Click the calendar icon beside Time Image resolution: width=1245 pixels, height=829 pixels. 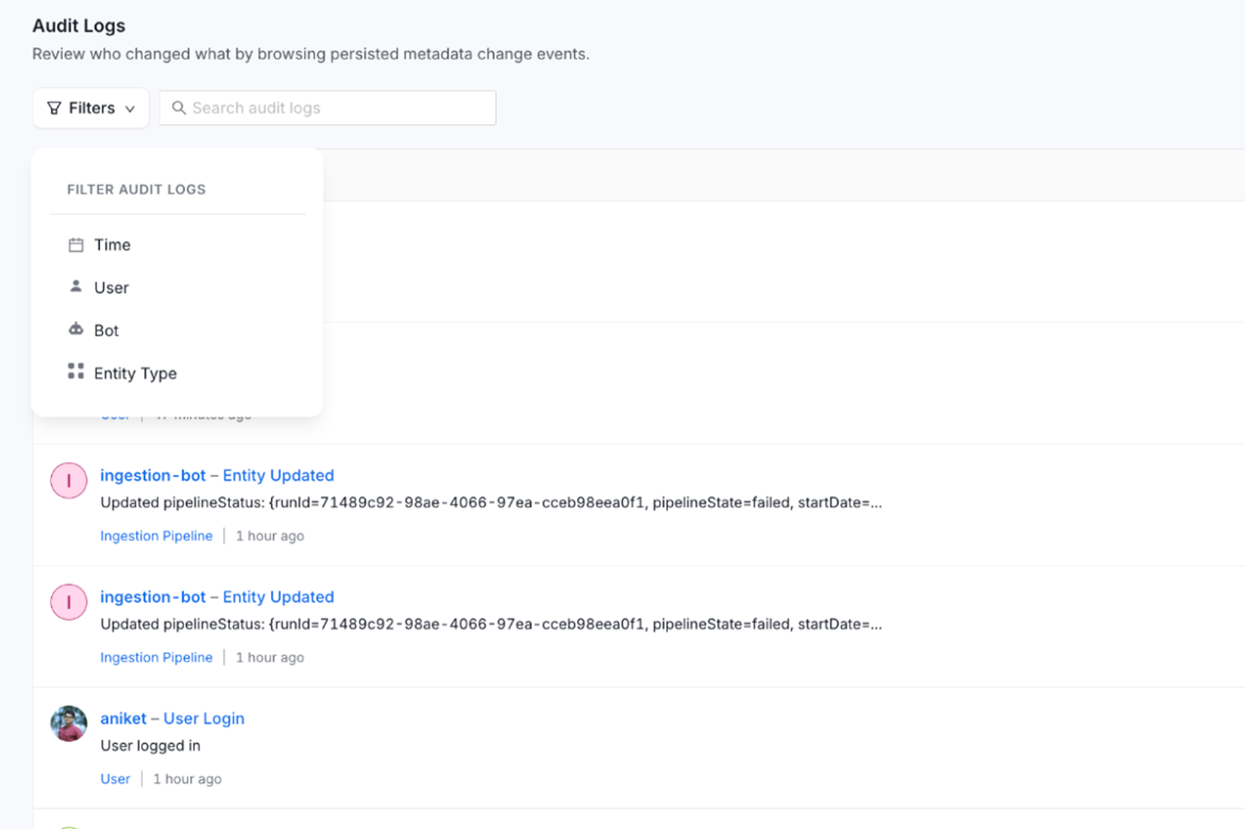click(76, 245)
